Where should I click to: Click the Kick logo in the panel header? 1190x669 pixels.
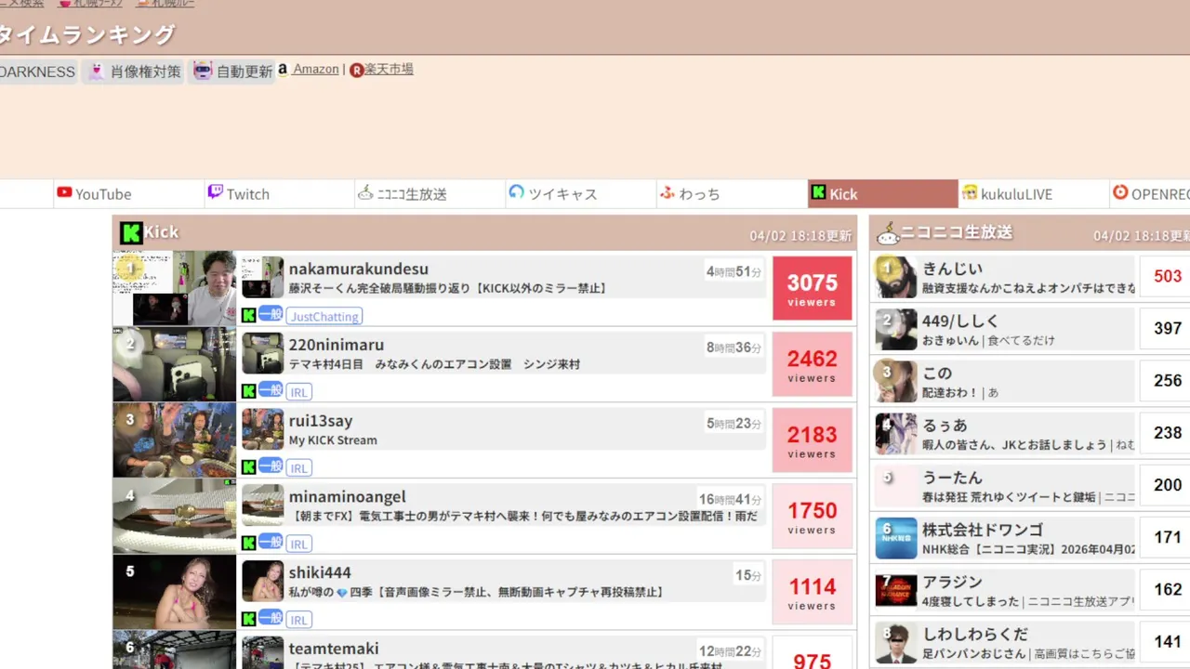pyautogui.click(x=131, y=232)
